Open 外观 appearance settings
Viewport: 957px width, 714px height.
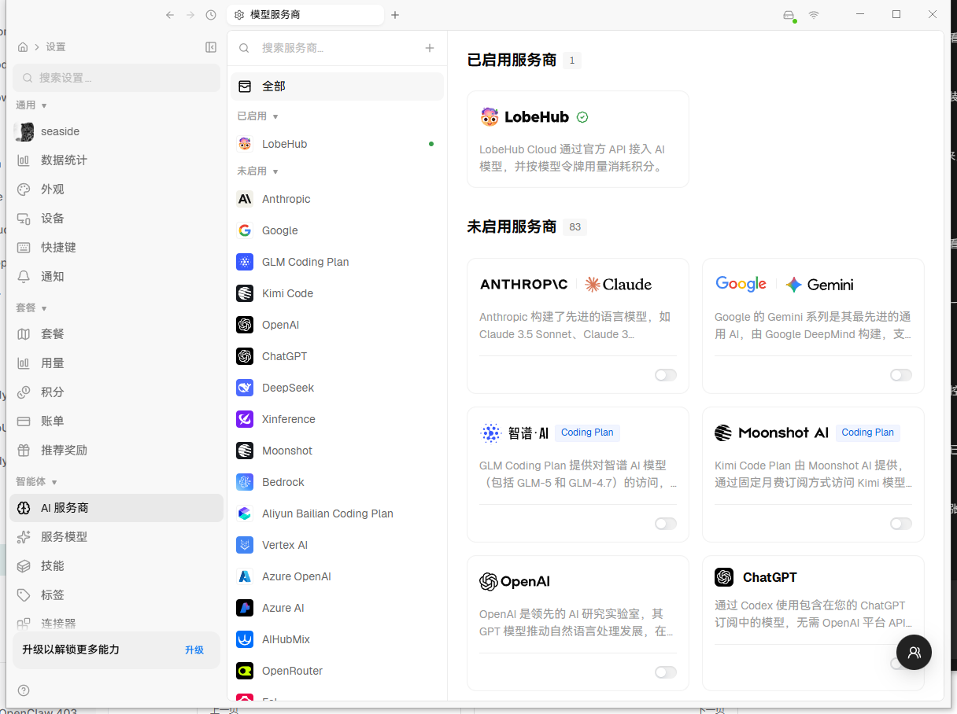click(116, 190)
